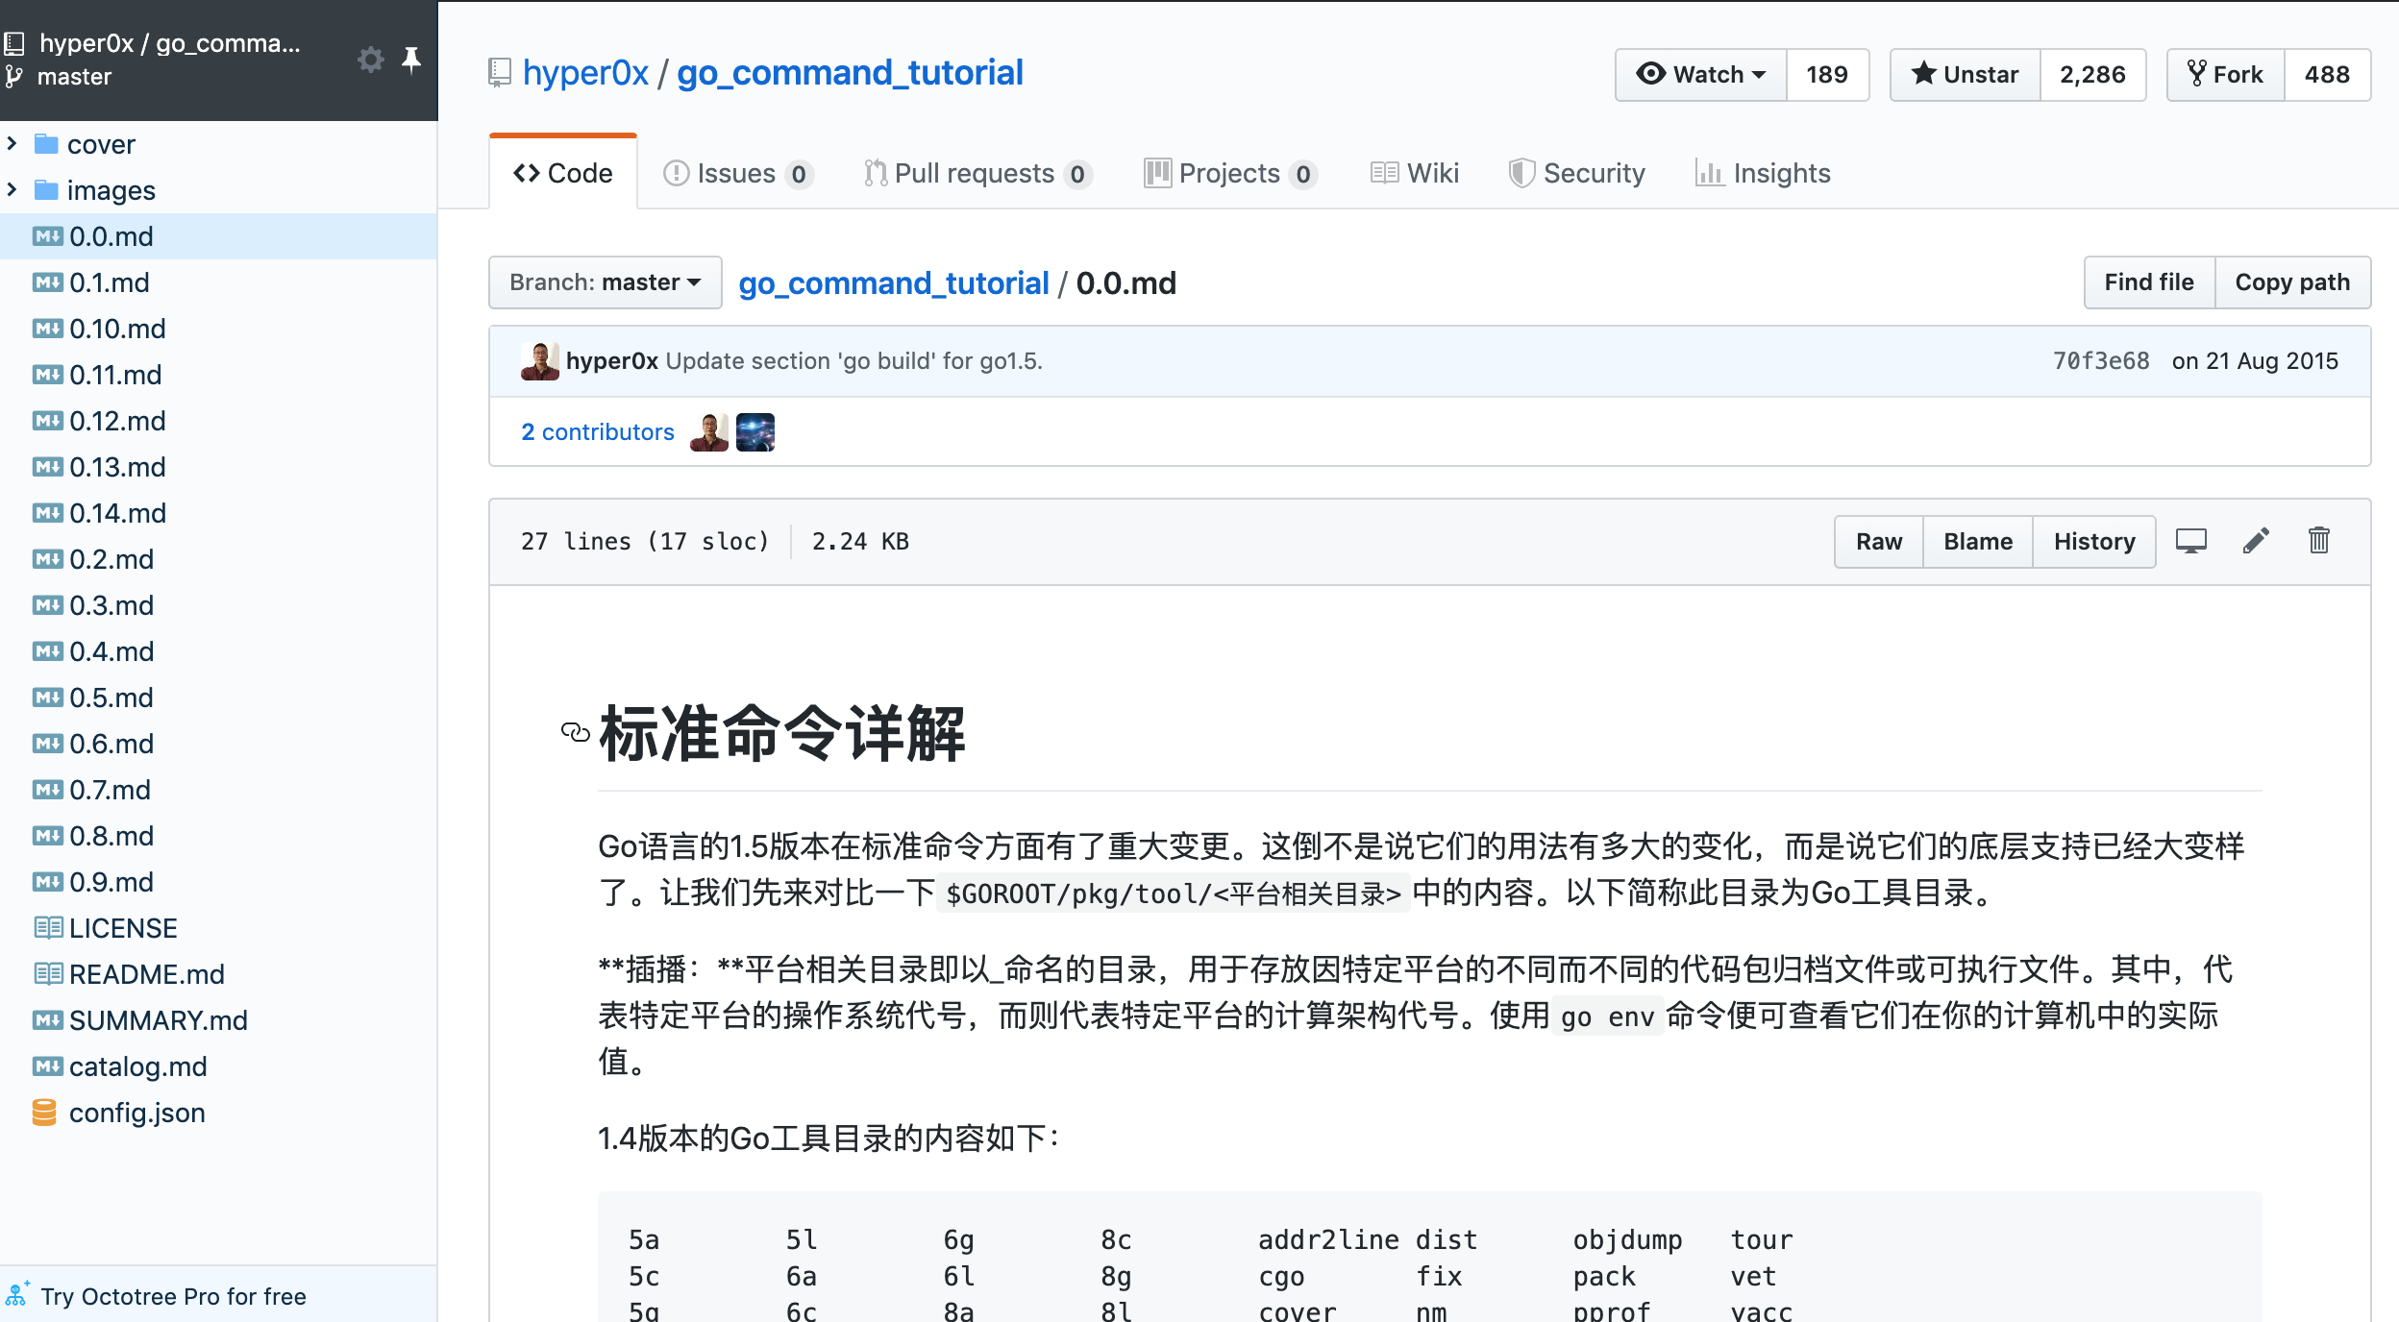Toggle Watch notifications for repository
Screen dimensions: 2399x1322
(1702, 73)
